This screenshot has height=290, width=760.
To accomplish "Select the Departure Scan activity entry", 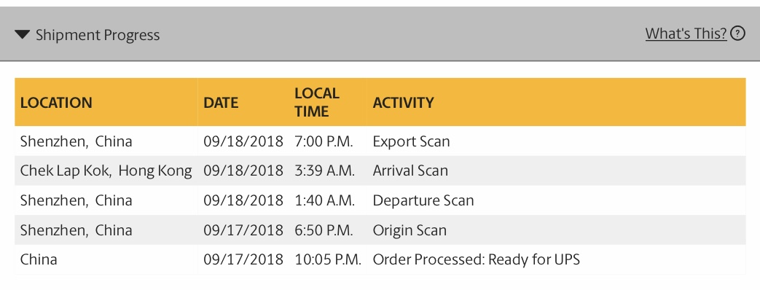I will pyautogui.click(x=423, y=200).
